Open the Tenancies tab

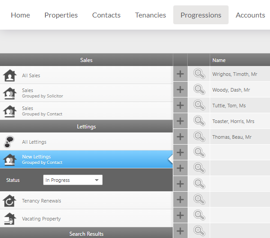(150, 15)
